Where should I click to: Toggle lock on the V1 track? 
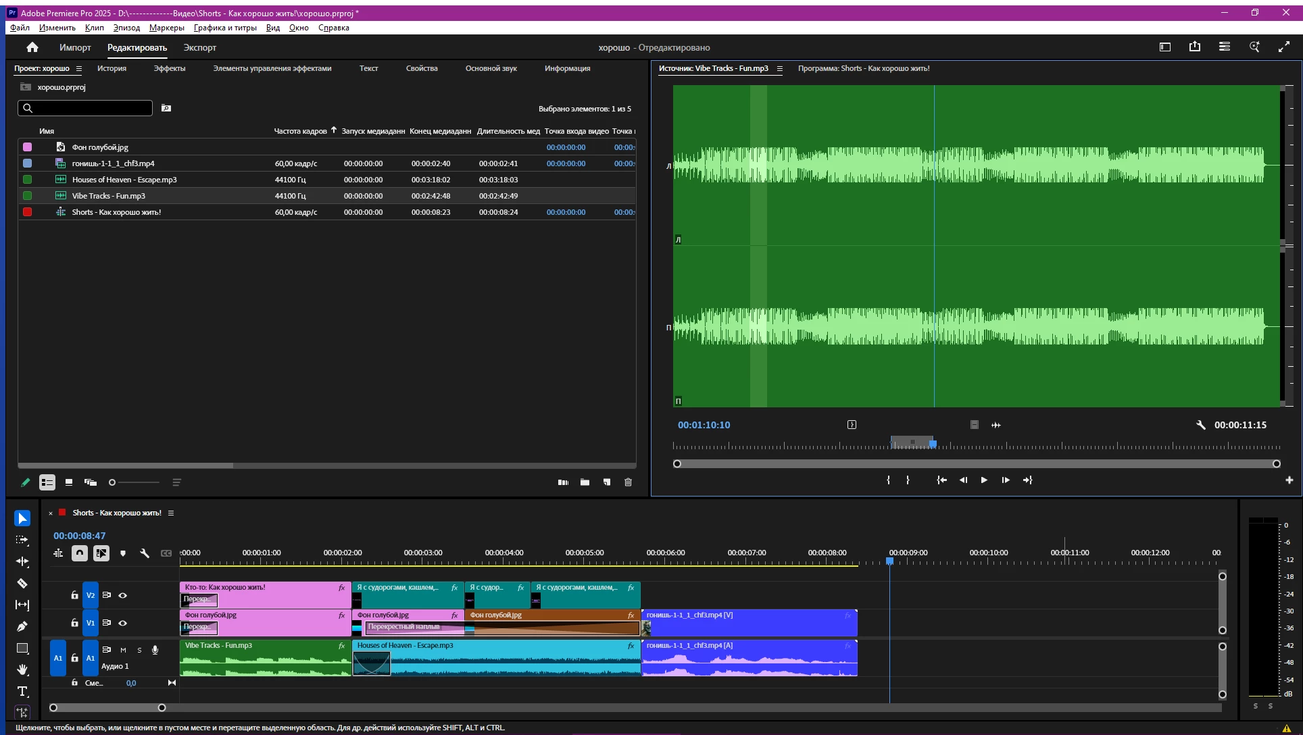point(74,623)
